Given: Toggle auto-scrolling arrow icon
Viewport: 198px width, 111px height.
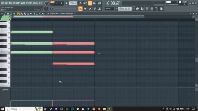Looking at the screenshot, I should point(85,9).
